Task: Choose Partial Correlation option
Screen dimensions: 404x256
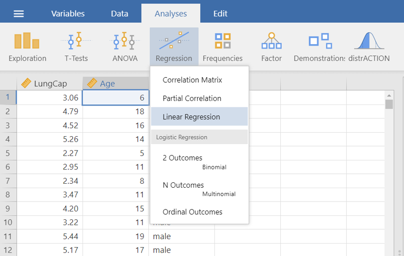Action: pyautogui.click(x=192, y=99)
